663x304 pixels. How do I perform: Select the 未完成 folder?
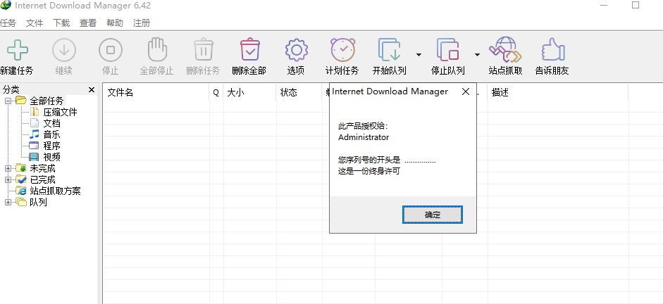42,168
